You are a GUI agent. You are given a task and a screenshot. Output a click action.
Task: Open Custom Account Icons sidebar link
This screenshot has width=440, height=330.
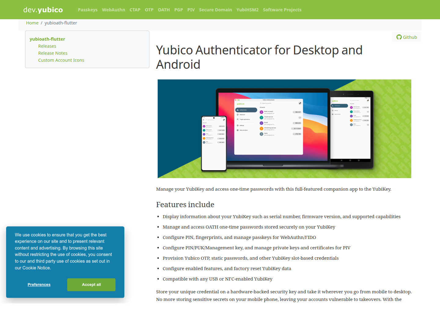[x=61, y=60]
